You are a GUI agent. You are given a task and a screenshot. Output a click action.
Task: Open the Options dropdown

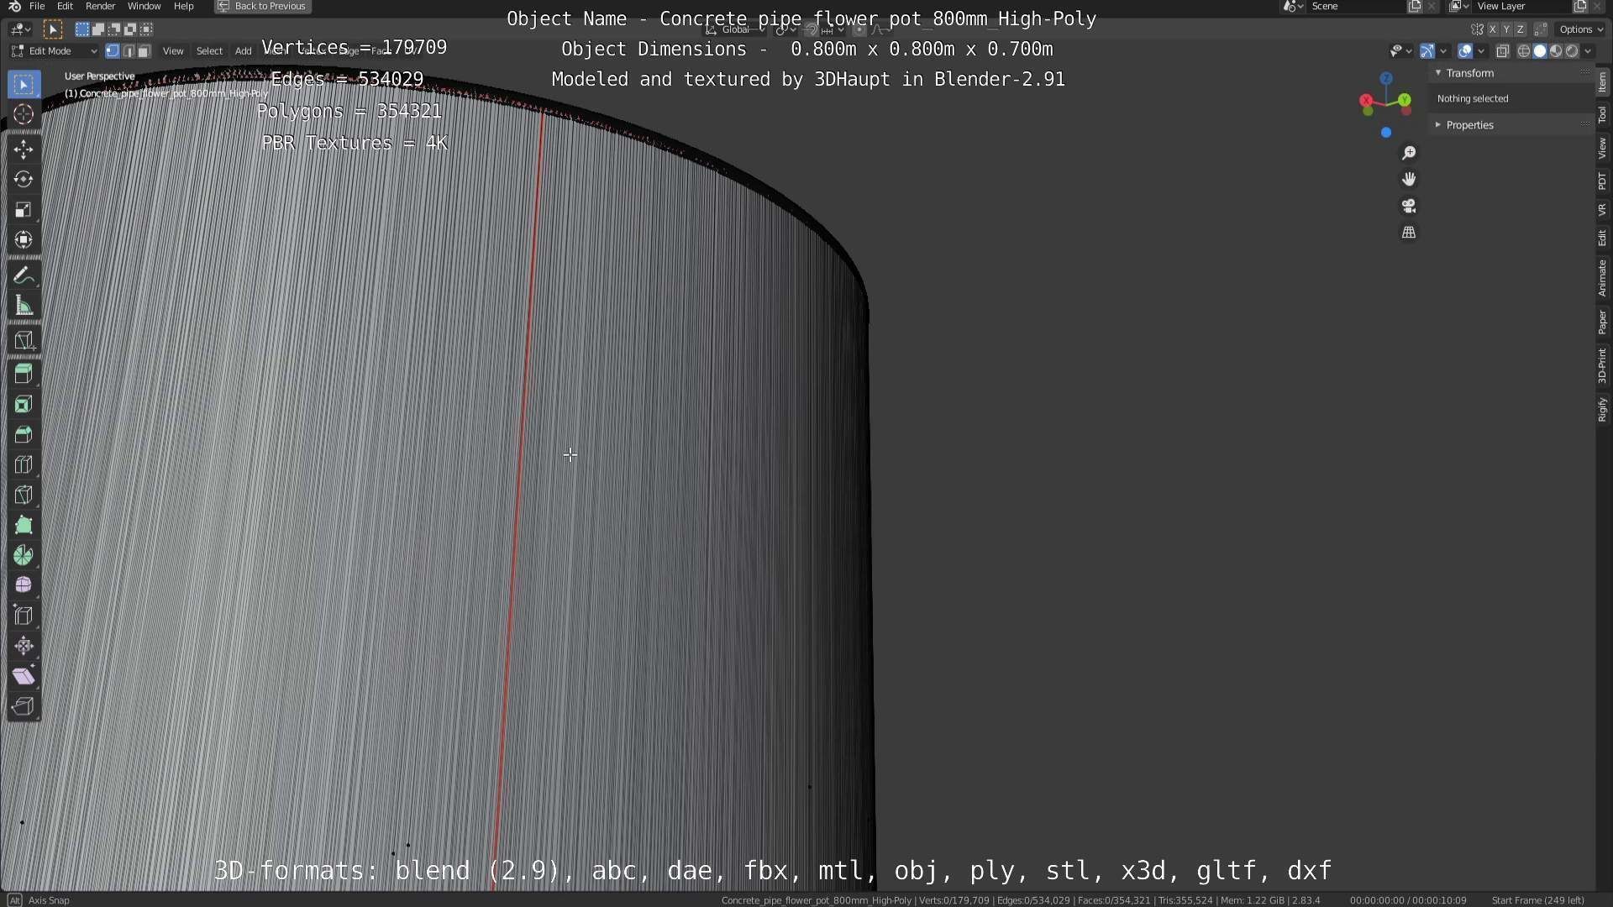(1580, 29)
